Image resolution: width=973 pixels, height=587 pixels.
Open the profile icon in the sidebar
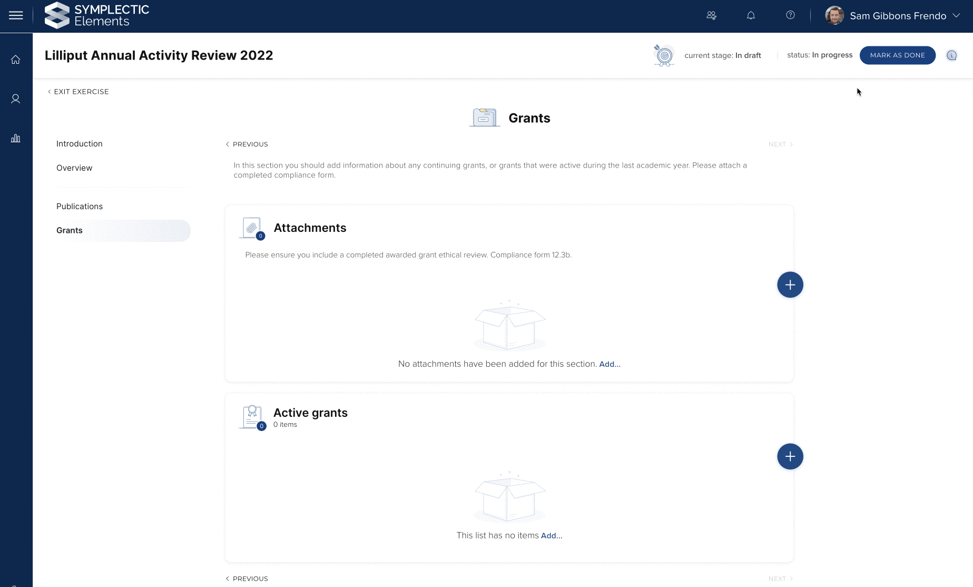[16, 99]
